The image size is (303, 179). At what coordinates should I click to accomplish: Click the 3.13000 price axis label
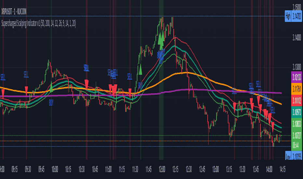[x=296, y=67]
